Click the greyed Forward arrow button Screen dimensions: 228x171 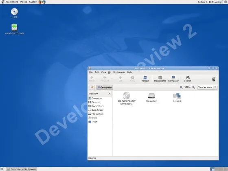click(x=105, y=79)
